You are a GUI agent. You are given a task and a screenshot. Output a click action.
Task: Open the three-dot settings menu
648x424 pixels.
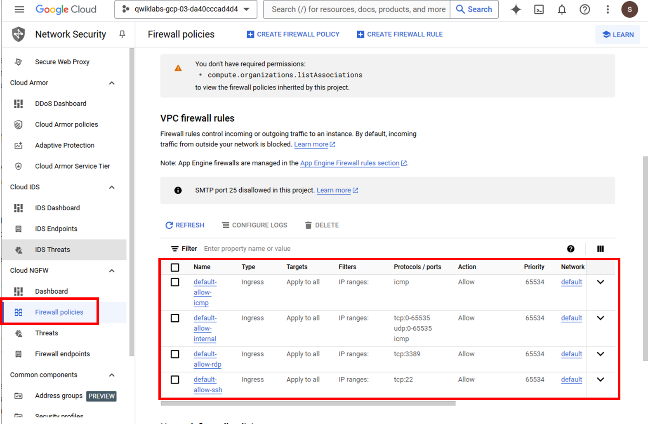(608, 9)
